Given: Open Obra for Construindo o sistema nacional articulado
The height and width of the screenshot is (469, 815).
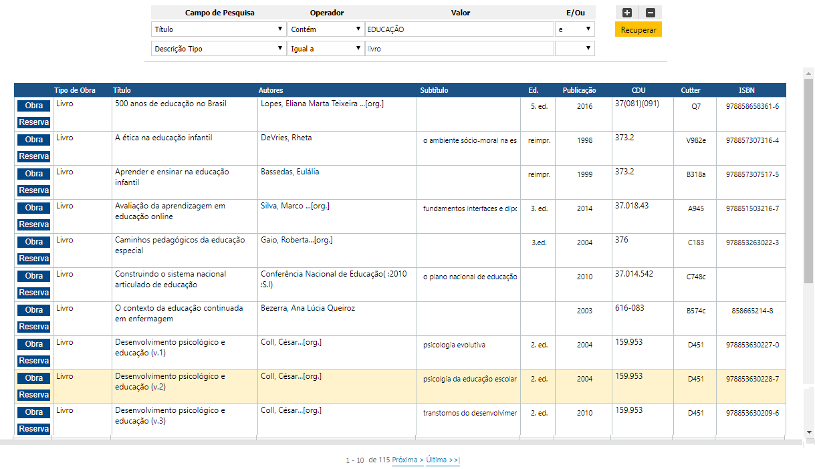Looking at the screenshot, I should [x=33, y=275].
